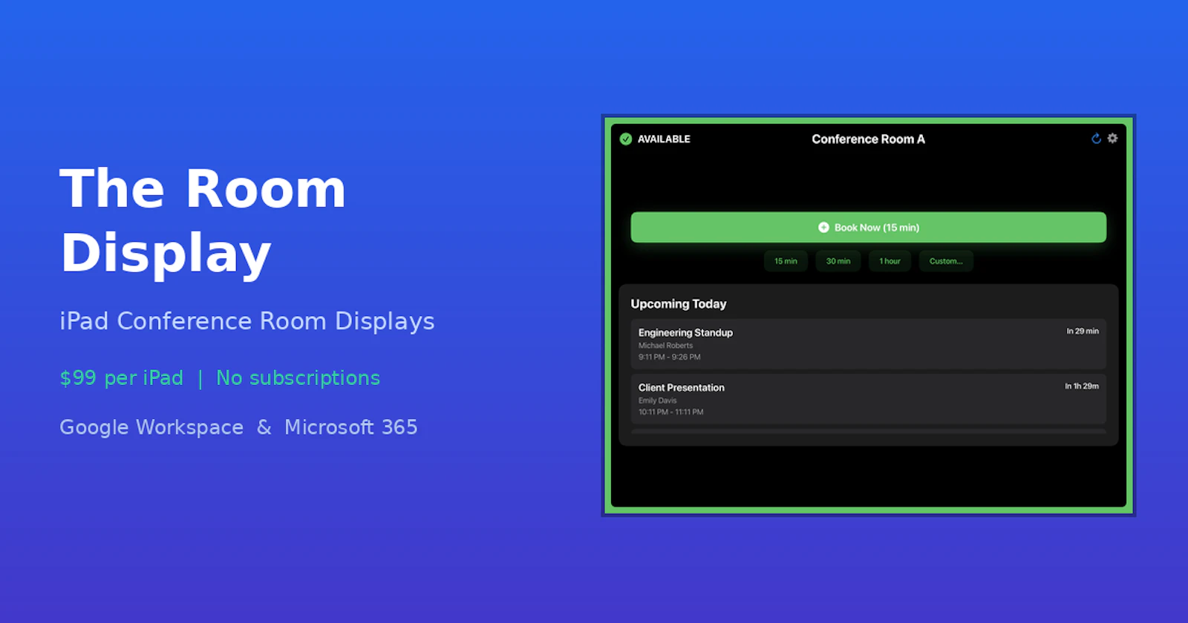Open the Custom... duration option

pos(946,261)
